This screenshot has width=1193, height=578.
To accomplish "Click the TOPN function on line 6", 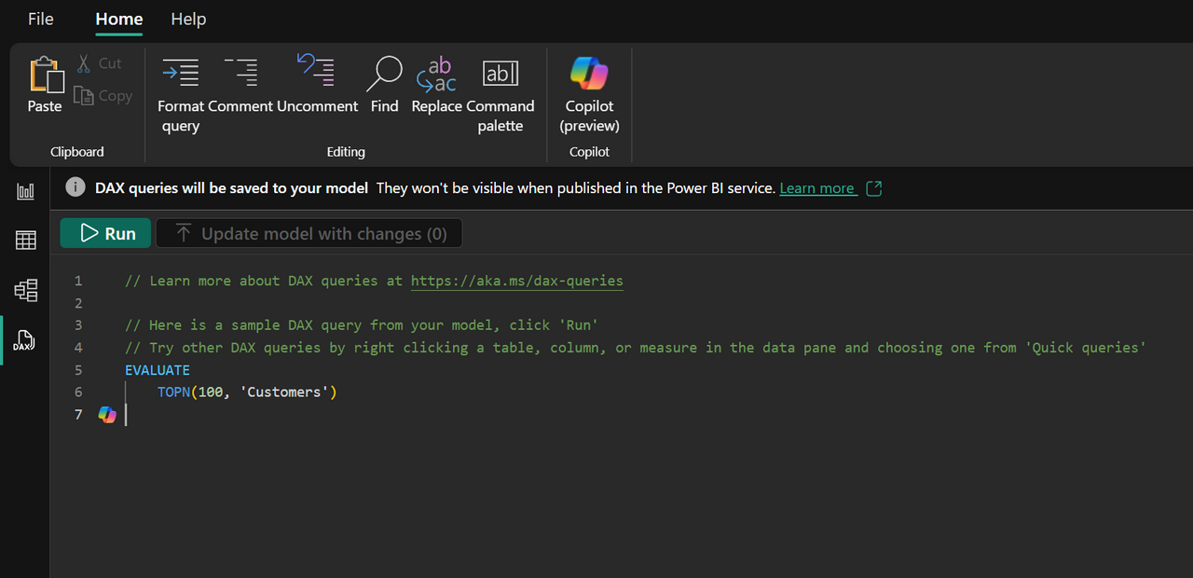I will [173, 392].
